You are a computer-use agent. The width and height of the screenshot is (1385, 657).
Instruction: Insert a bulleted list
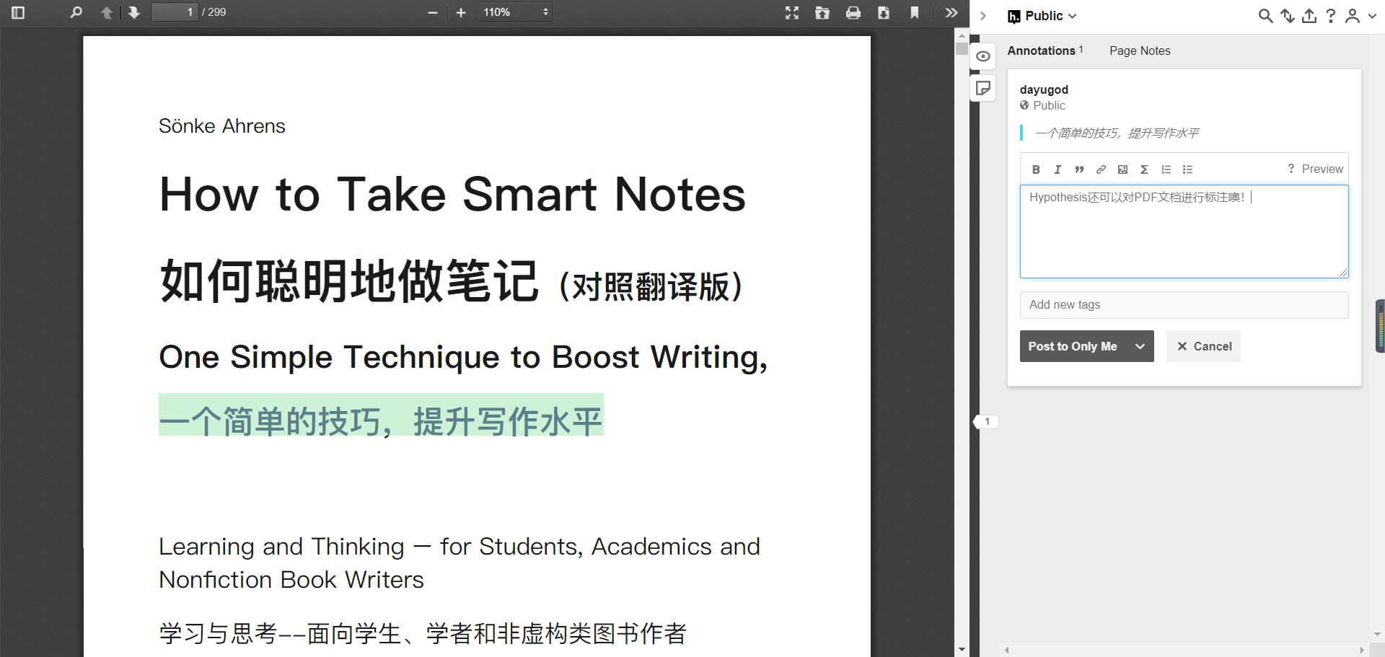(x=1187, y=169)
